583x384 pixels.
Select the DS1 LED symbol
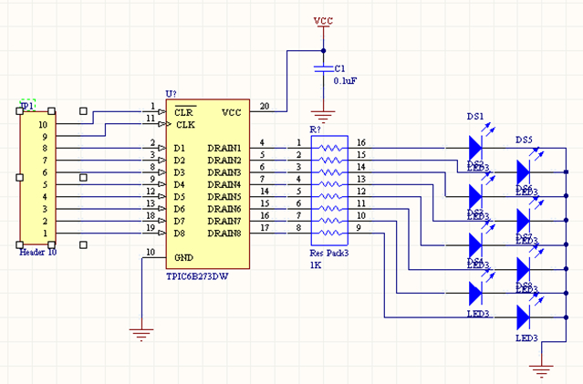pos(474,146)
